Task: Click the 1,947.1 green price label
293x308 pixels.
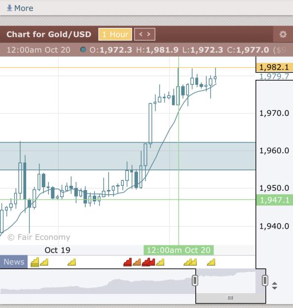Action: [x=275, y=200]
